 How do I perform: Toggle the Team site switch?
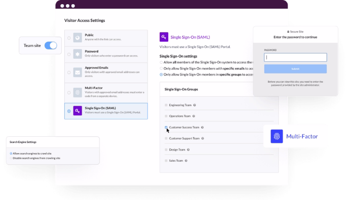tap(51, 45)
